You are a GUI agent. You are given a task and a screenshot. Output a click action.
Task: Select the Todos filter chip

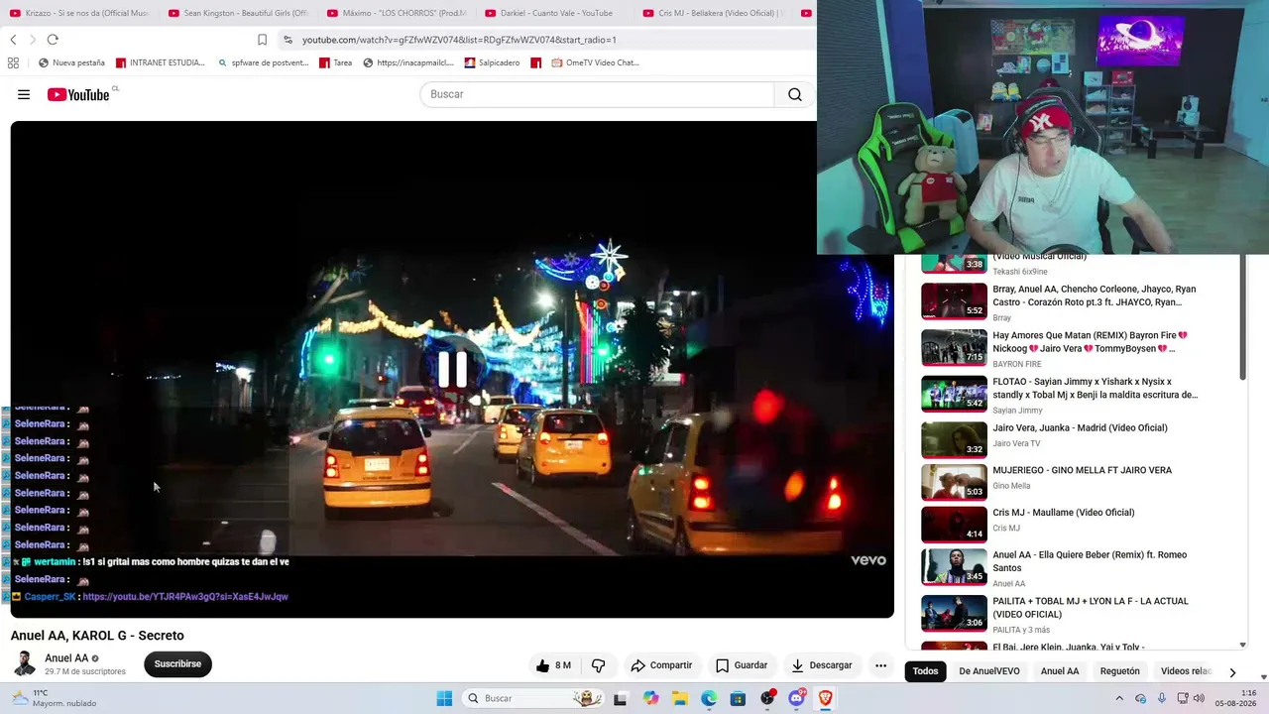925,671
